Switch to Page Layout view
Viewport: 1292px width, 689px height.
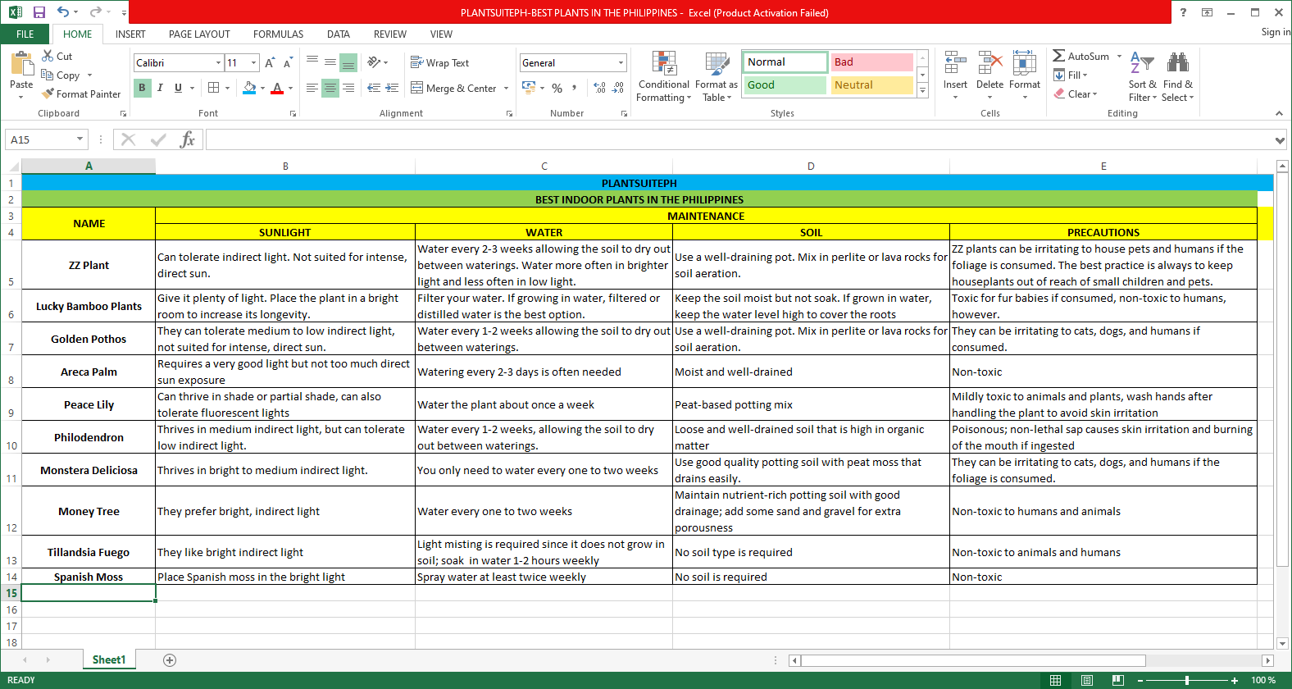(x=1086, y=680)
